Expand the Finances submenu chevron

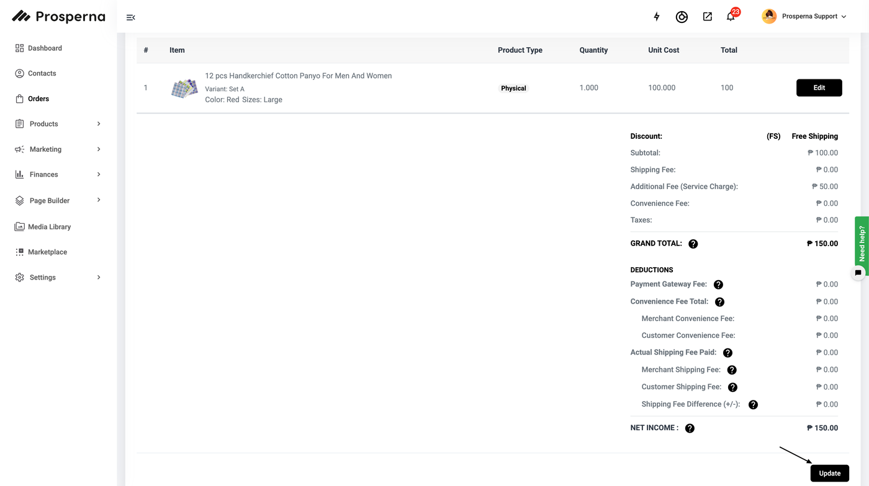click(99, 174)
